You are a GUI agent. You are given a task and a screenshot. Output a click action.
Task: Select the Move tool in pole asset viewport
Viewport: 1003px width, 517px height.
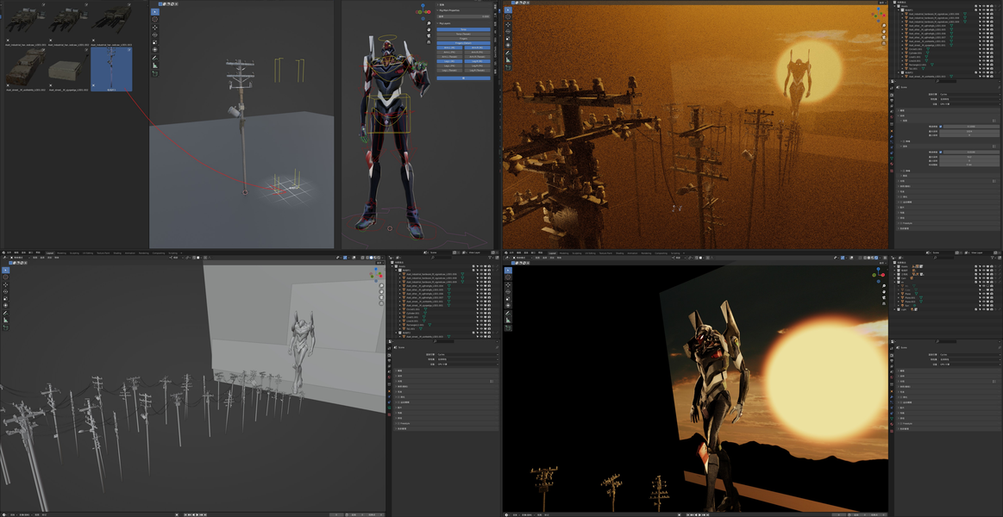point(154,27)
